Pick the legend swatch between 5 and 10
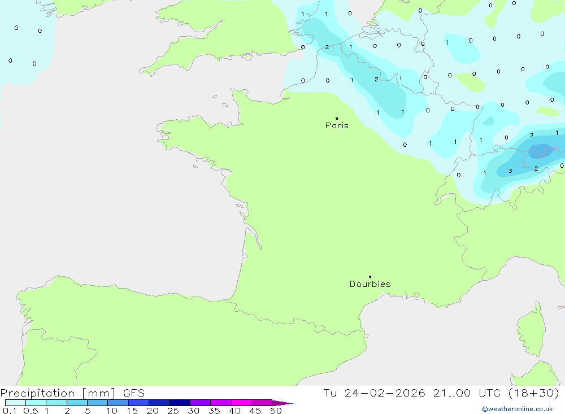565x414 pixels. [98, 403]
